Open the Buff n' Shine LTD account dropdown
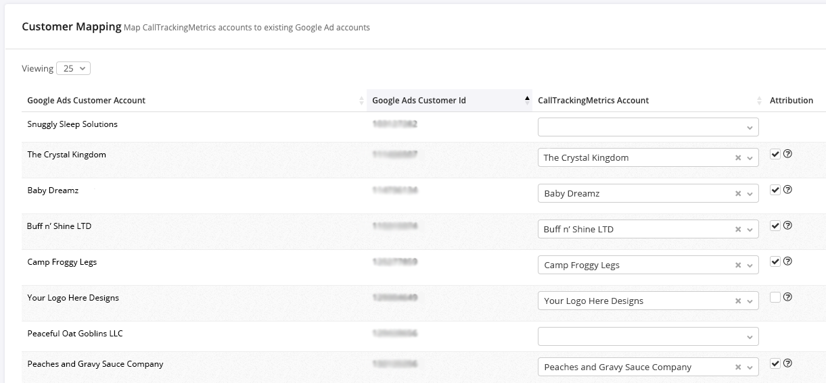The width and height of the screenshot is (826, 383). coord(750,230)
